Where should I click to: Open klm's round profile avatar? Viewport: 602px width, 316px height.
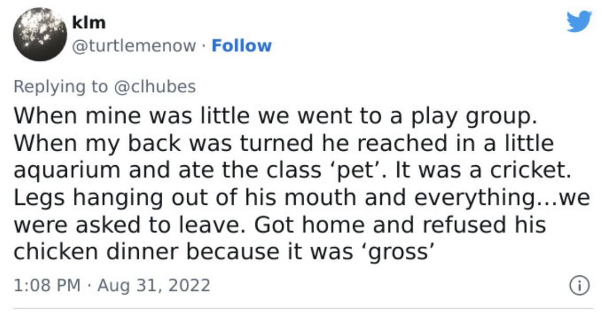click(40, 34)
